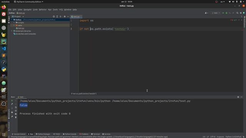The image size is (246, 138).
Task: Open Terminal tool window
Action: coord(95,134)
